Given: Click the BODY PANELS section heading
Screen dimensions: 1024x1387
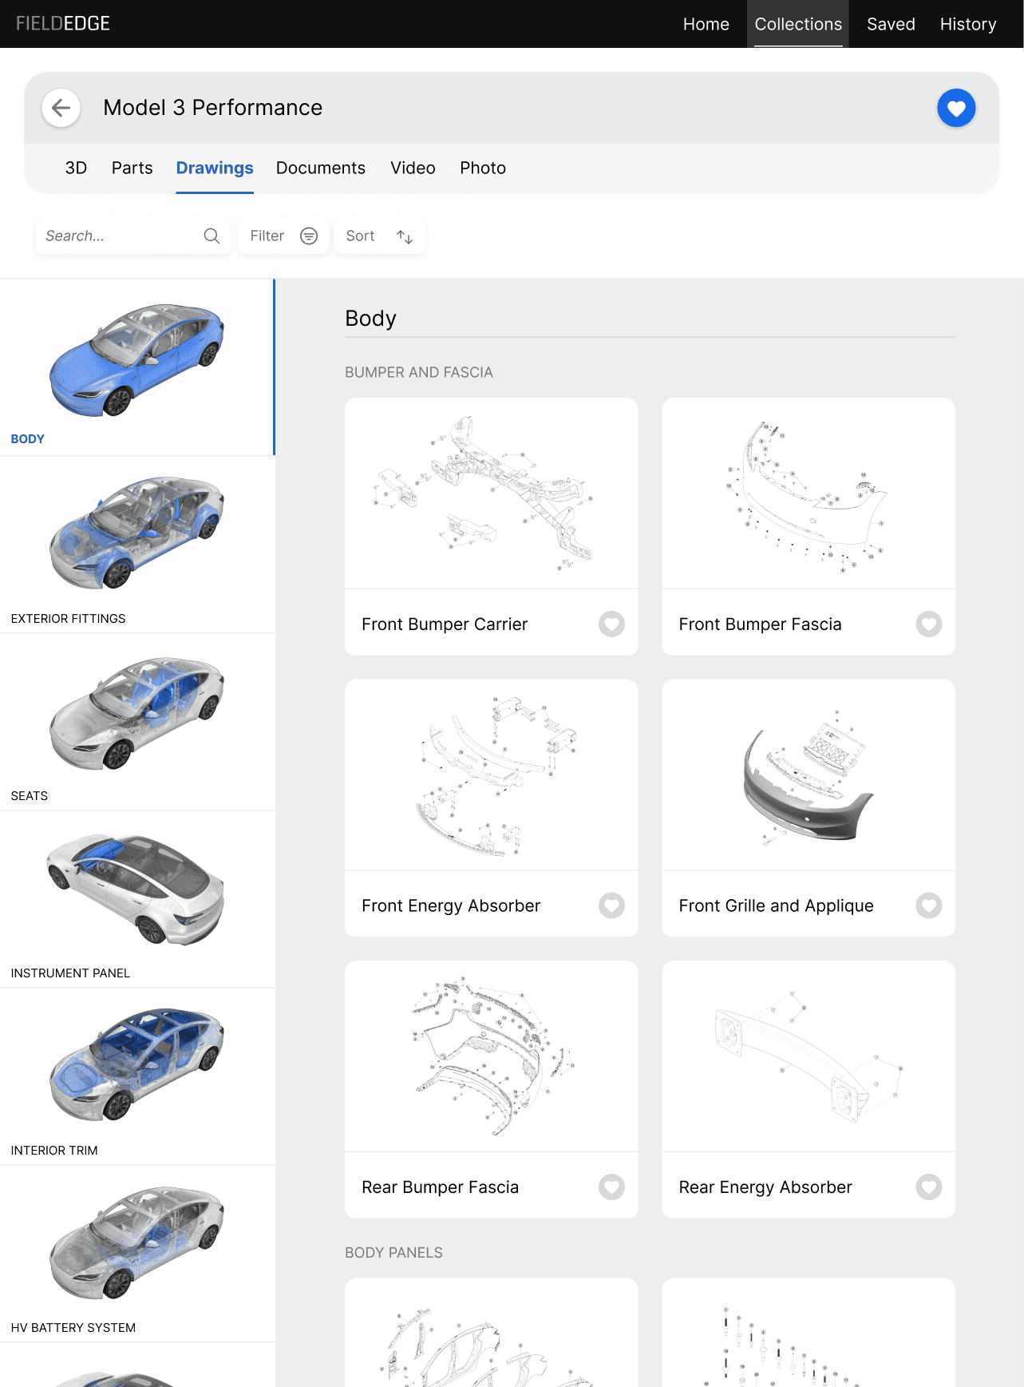Looking at the screenshot, I should [x=393, y=1253].
